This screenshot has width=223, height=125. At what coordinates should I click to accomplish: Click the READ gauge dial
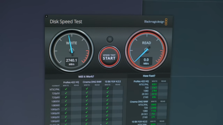pos(147,50)
